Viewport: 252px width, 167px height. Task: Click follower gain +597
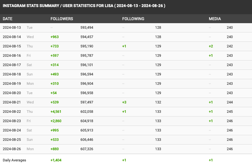[55, 56]
